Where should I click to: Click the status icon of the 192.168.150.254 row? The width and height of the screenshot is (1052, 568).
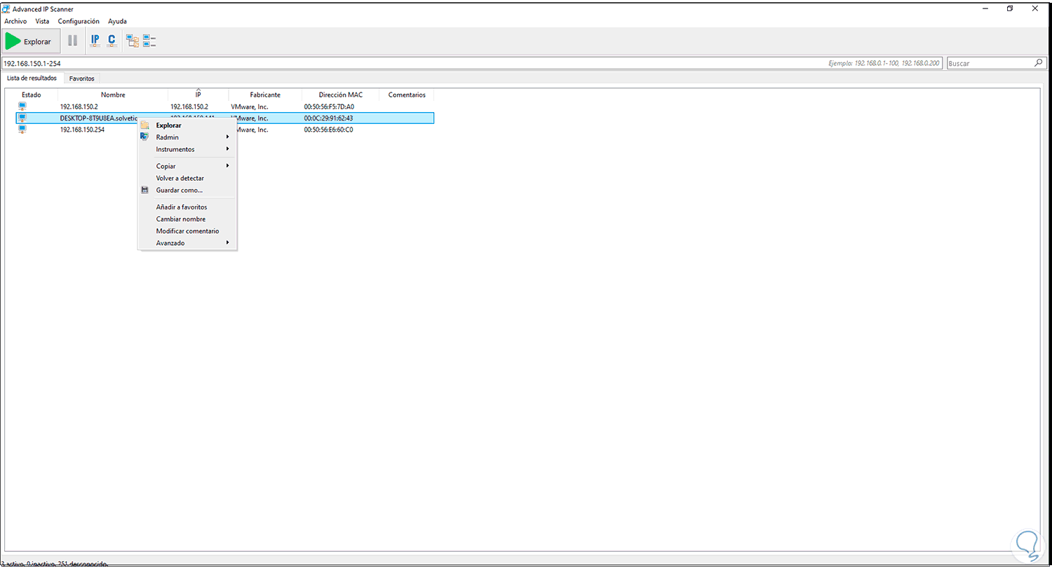[22, 130]
